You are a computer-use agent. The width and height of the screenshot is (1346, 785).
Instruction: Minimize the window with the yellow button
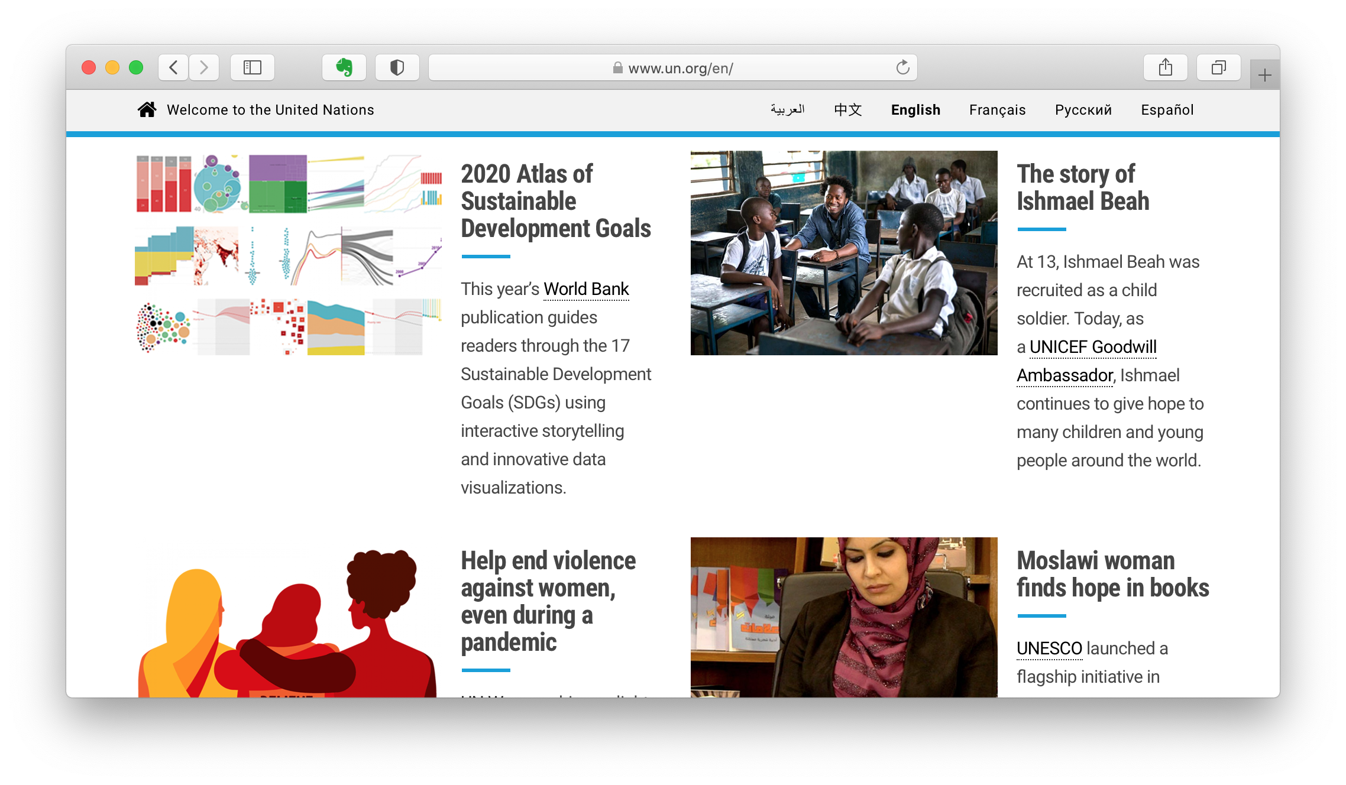pos(112,67)
